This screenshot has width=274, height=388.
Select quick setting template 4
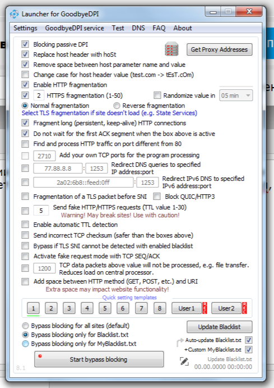[87, 308]
